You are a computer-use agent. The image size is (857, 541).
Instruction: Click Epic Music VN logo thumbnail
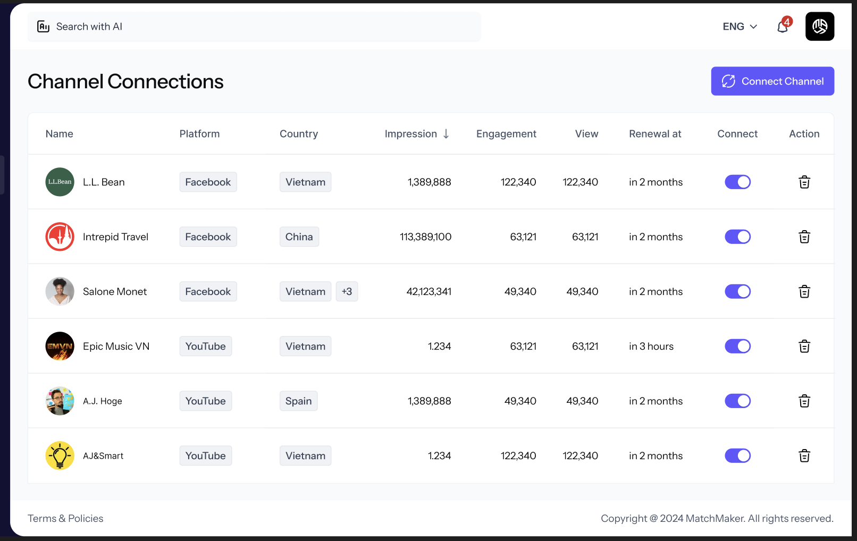point(60,346)
